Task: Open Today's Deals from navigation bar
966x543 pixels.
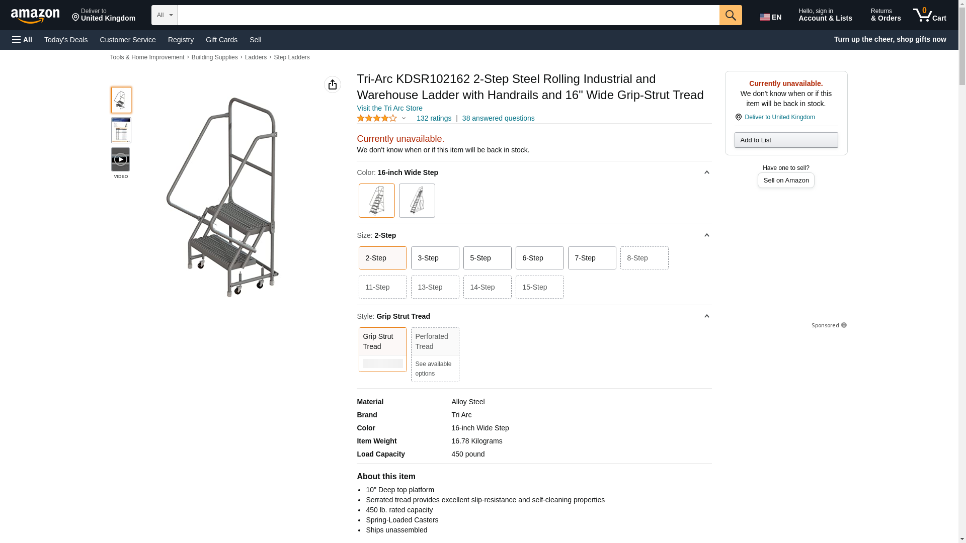Action: click(66, 40)
